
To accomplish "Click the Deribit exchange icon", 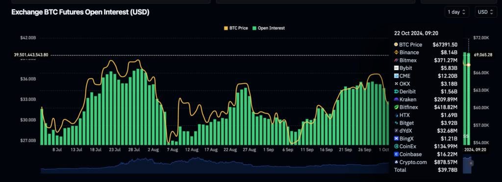I will click(x=396, y=91).
